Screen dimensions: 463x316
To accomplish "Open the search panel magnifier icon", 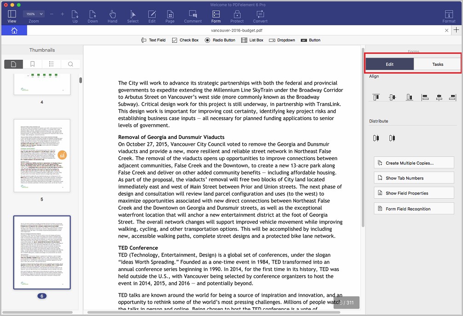I will point(70,64).
